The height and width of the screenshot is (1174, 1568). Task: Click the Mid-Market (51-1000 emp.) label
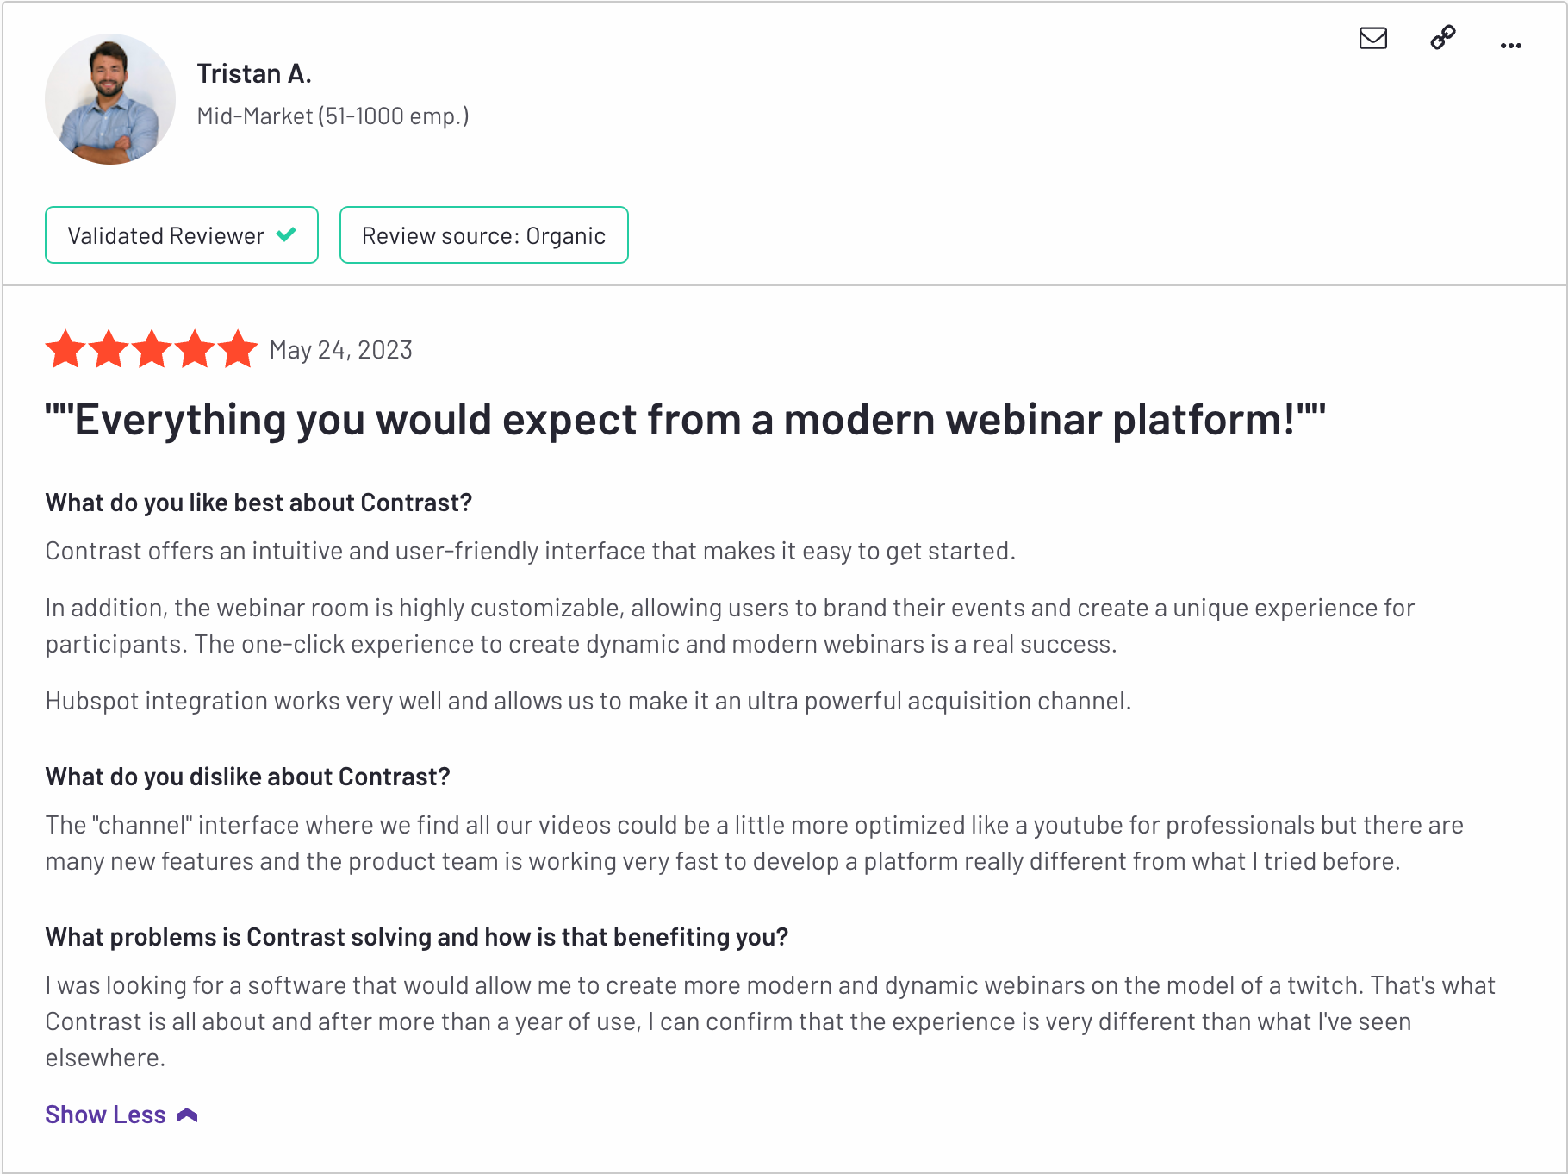click(x=333, y=116)
